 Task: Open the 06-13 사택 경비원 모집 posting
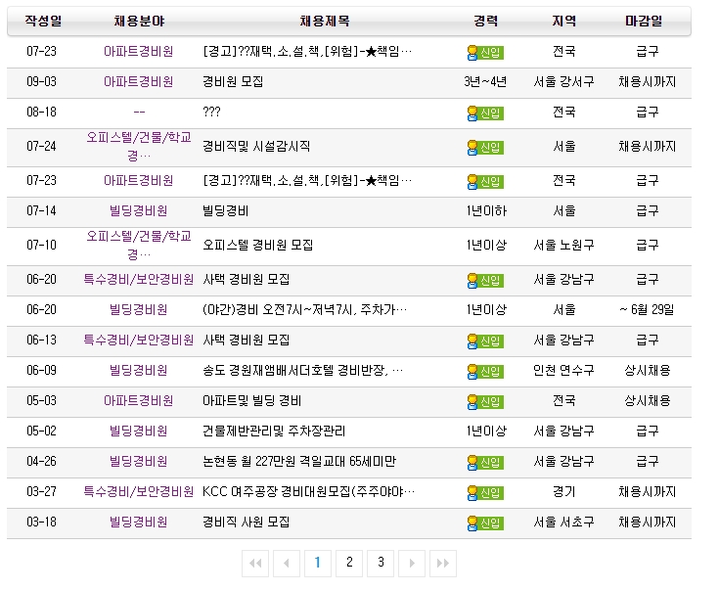(x=247, y=340)
